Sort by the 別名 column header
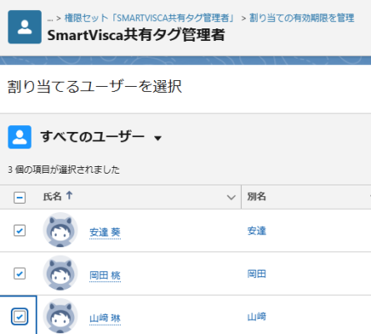 pyautogui.click(x=257, y=196)
